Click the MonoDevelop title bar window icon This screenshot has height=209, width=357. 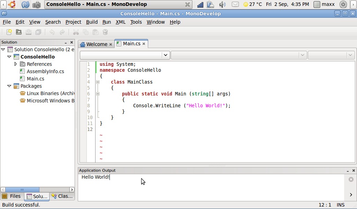click(x=4, y=14)
